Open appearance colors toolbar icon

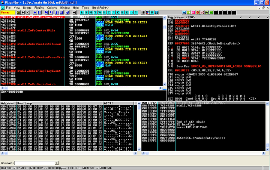[x=148, y=13]
